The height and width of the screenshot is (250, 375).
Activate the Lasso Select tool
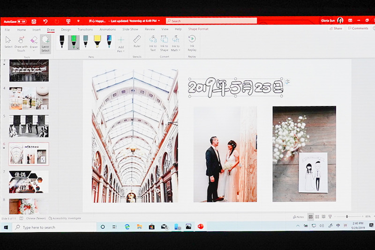tap(45, 44)
